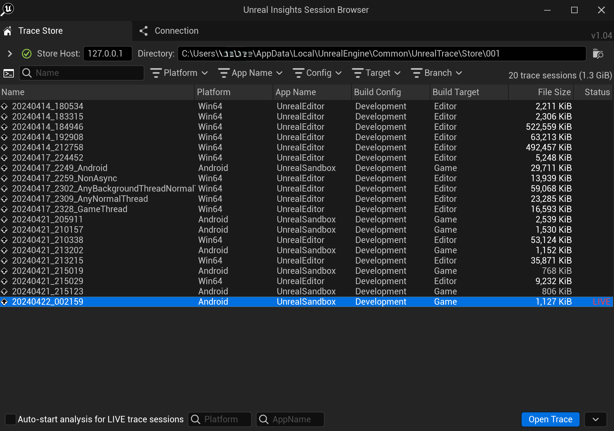Click the Directory path field

[382, 54]
